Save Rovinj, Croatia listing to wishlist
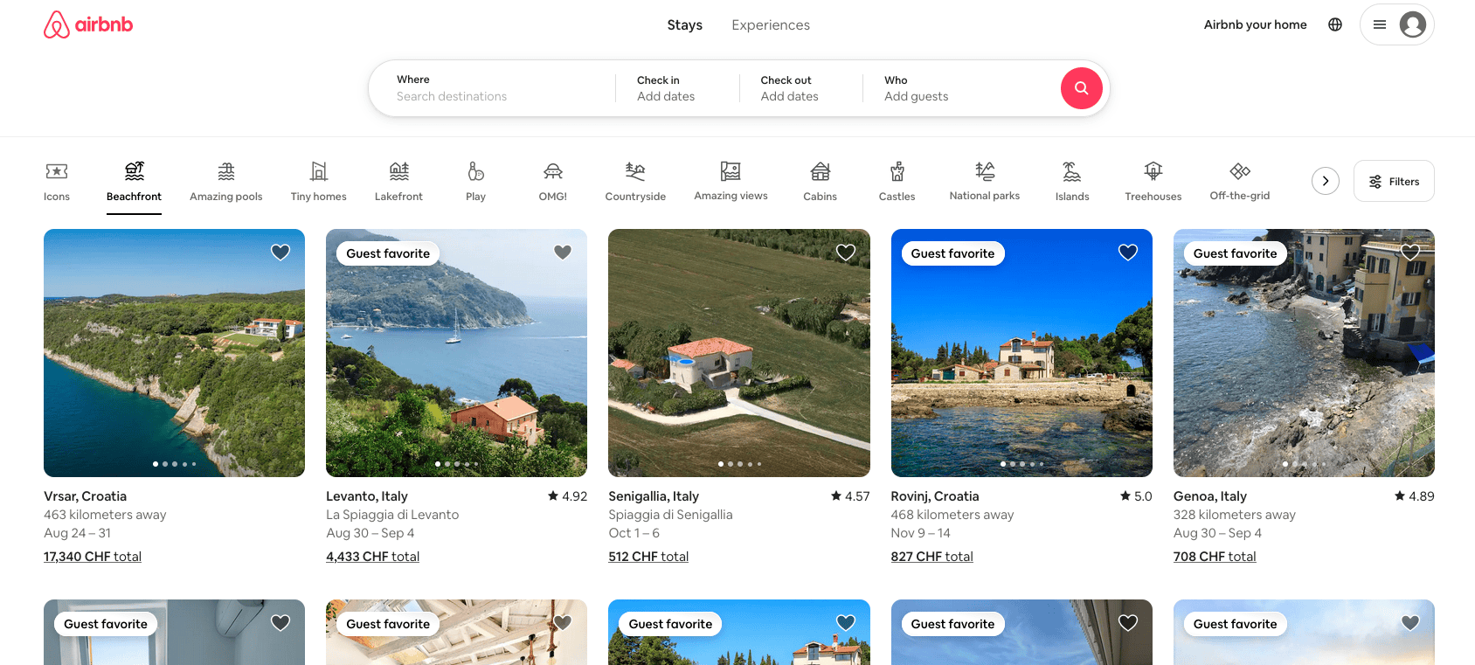Viewport: 1475px width, 665px height. [x=1128, y=252]
